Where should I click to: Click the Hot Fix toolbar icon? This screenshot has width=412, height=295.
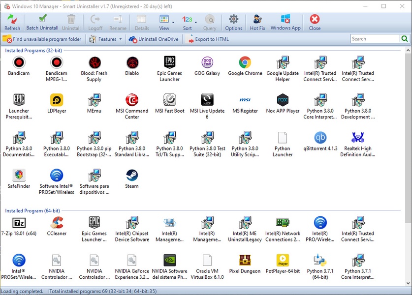click(x=257, y=22)
